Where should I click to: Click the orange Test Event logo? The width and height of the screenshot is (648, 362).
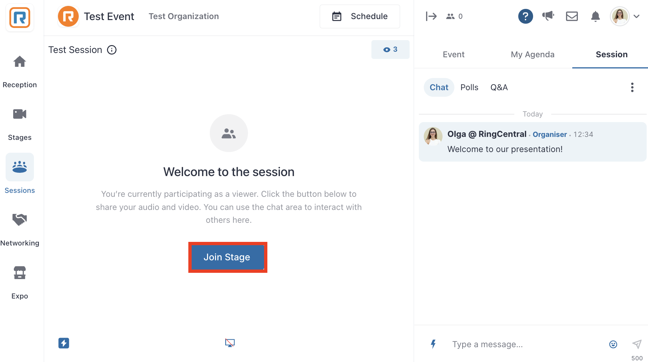[x=68, y=16]
